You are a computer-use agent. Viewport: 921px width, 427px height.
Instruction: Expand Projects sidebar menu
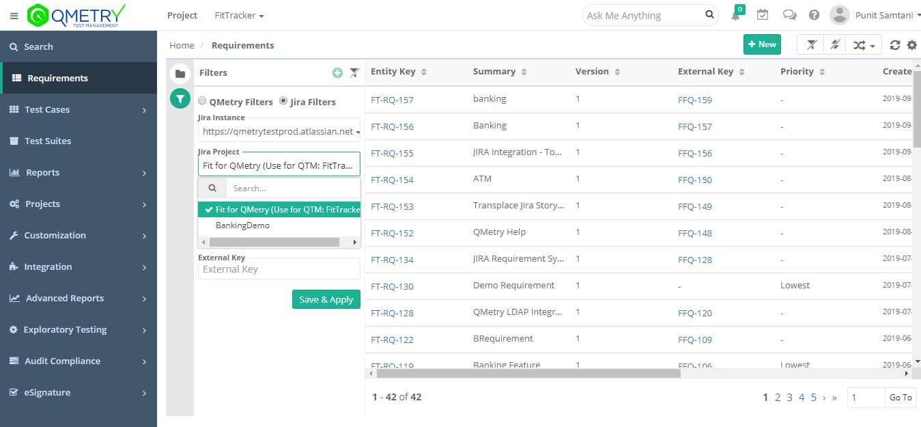pyautogui.click(x=79, y=204)
